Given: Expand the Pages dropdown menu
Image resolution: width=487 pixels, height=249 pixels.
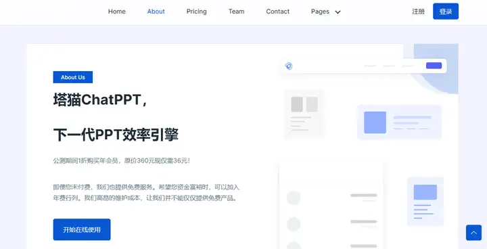Looking at the screenshot, I should click(326, 12).
